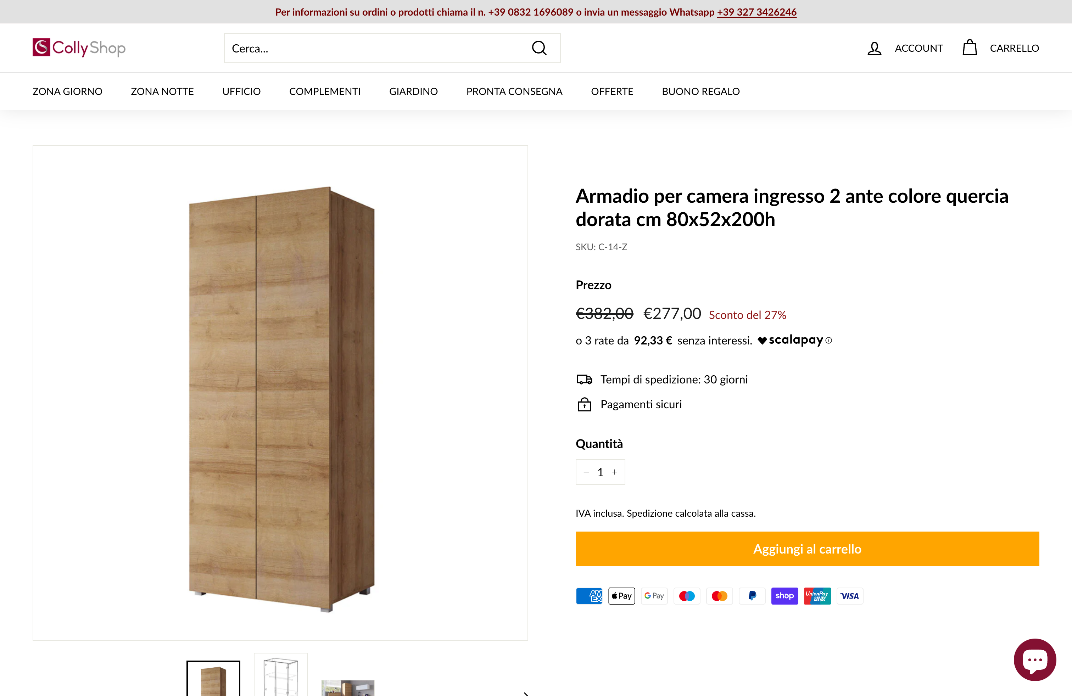The height and width of the screenshot is (696, 1072).
Task: Click Aggiungi al carrello button
Action: 807,549
